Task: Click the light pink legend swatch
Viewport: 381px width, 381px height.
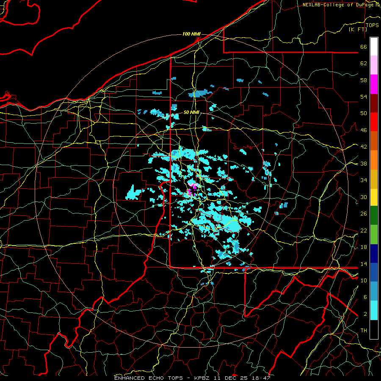Action: click(x=374, y=65)
